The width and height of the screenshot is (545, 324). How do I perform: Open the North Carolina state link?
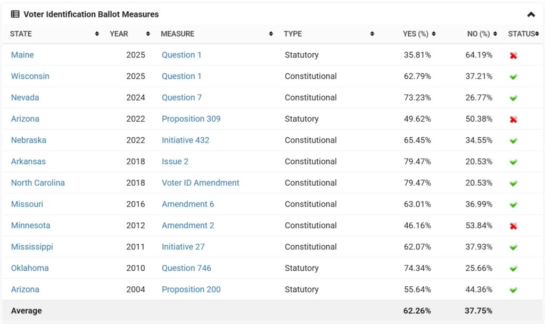[38, 182]
